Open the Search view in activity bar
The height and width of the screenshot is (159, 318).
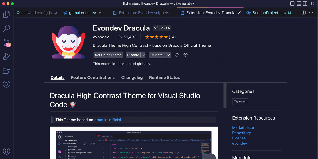pos(7,28)
